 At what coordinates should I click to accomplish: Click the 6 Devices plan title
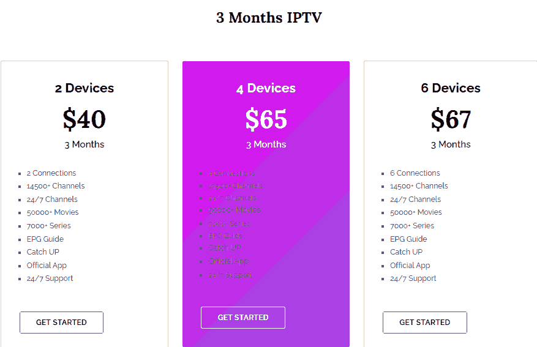tap(451, 88)
